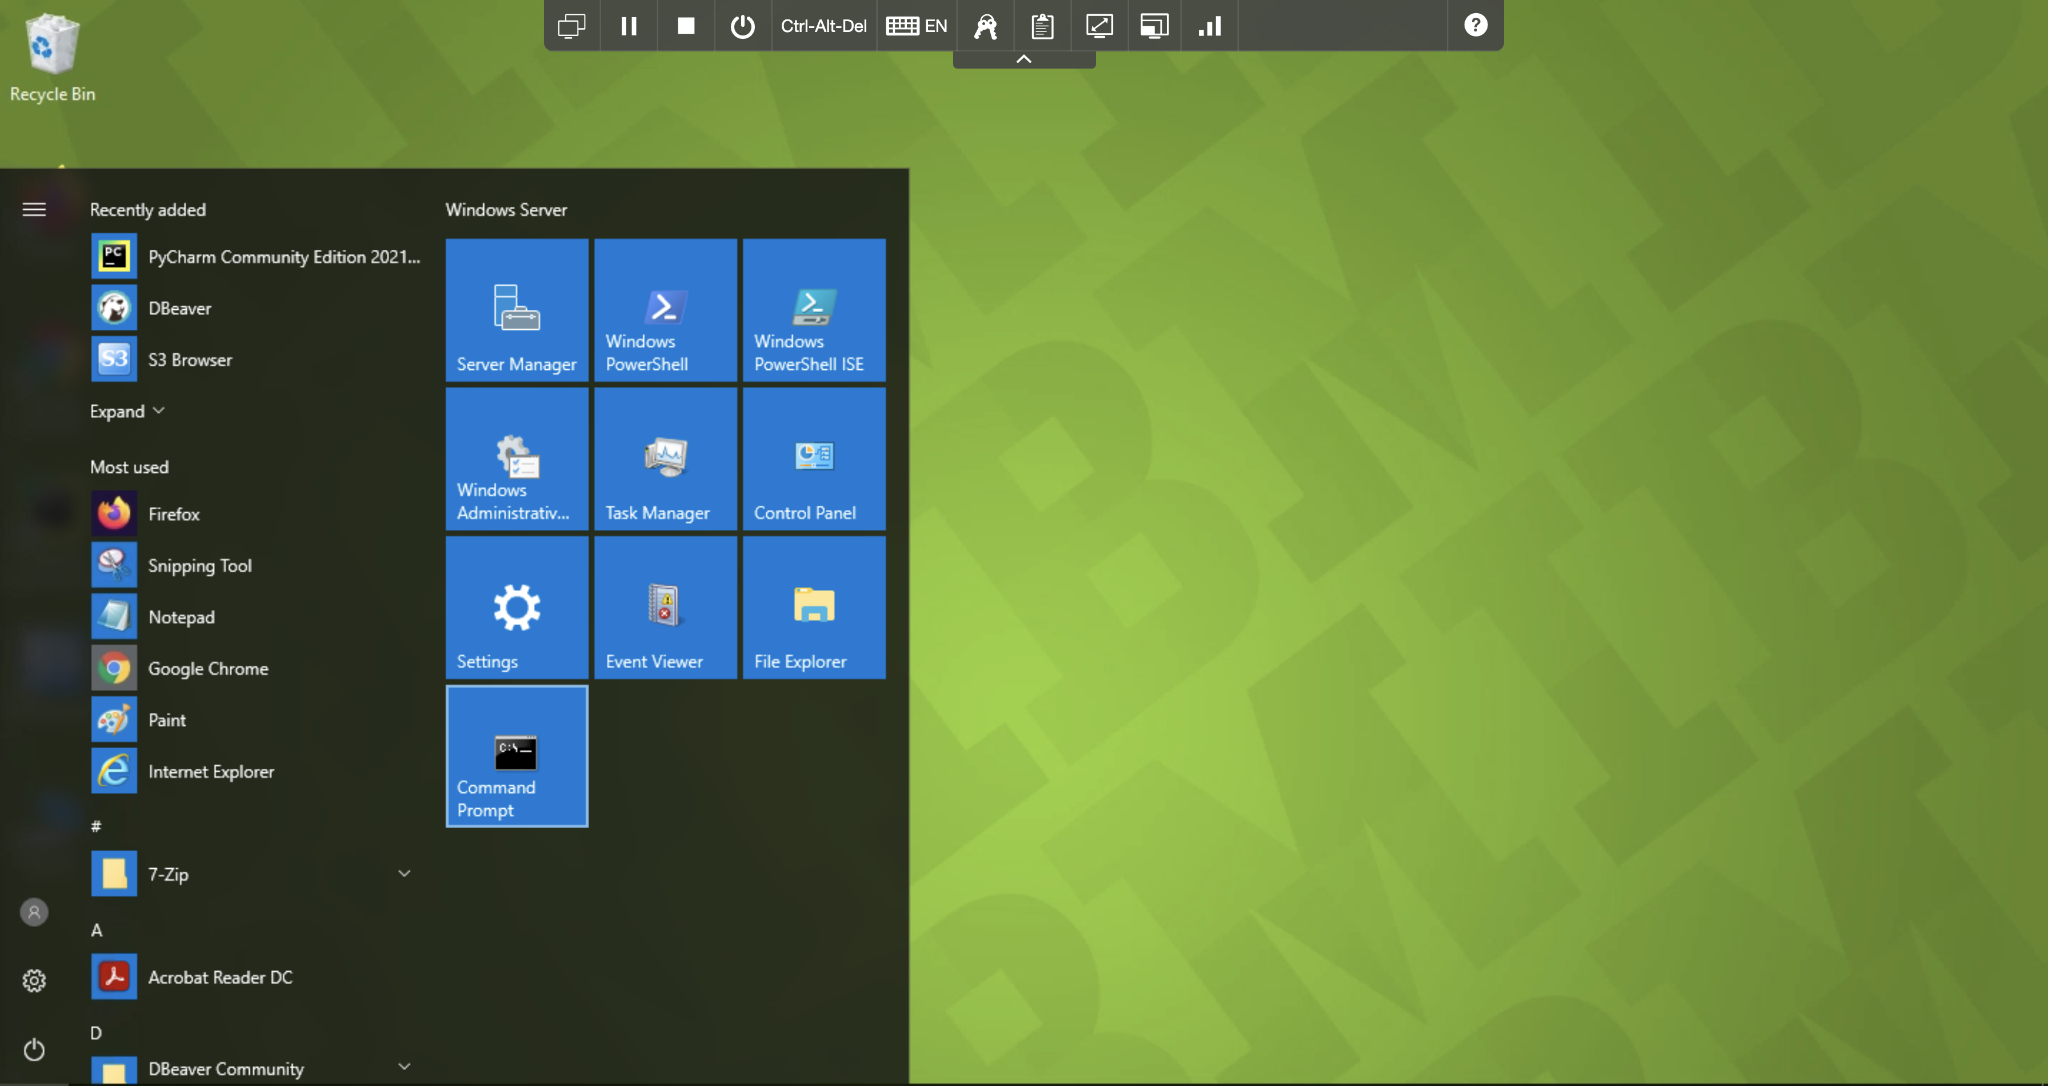The image size is (2048, 1086).
Task: Launch Snipping Tool
Action: pos(256,565)
